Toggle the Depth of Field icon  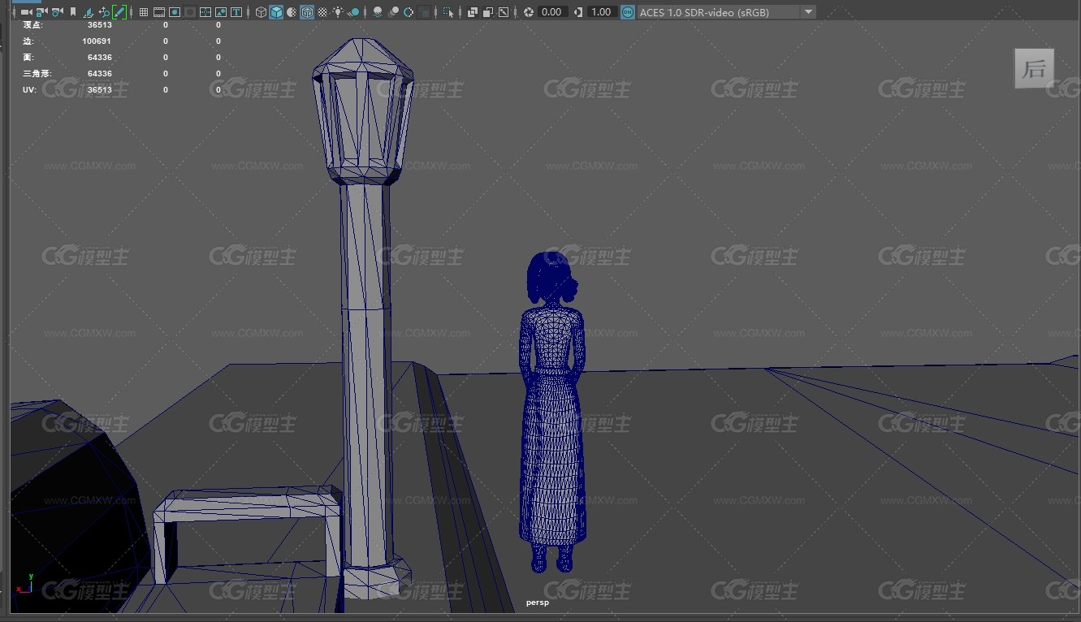click(x=424, y=12)
